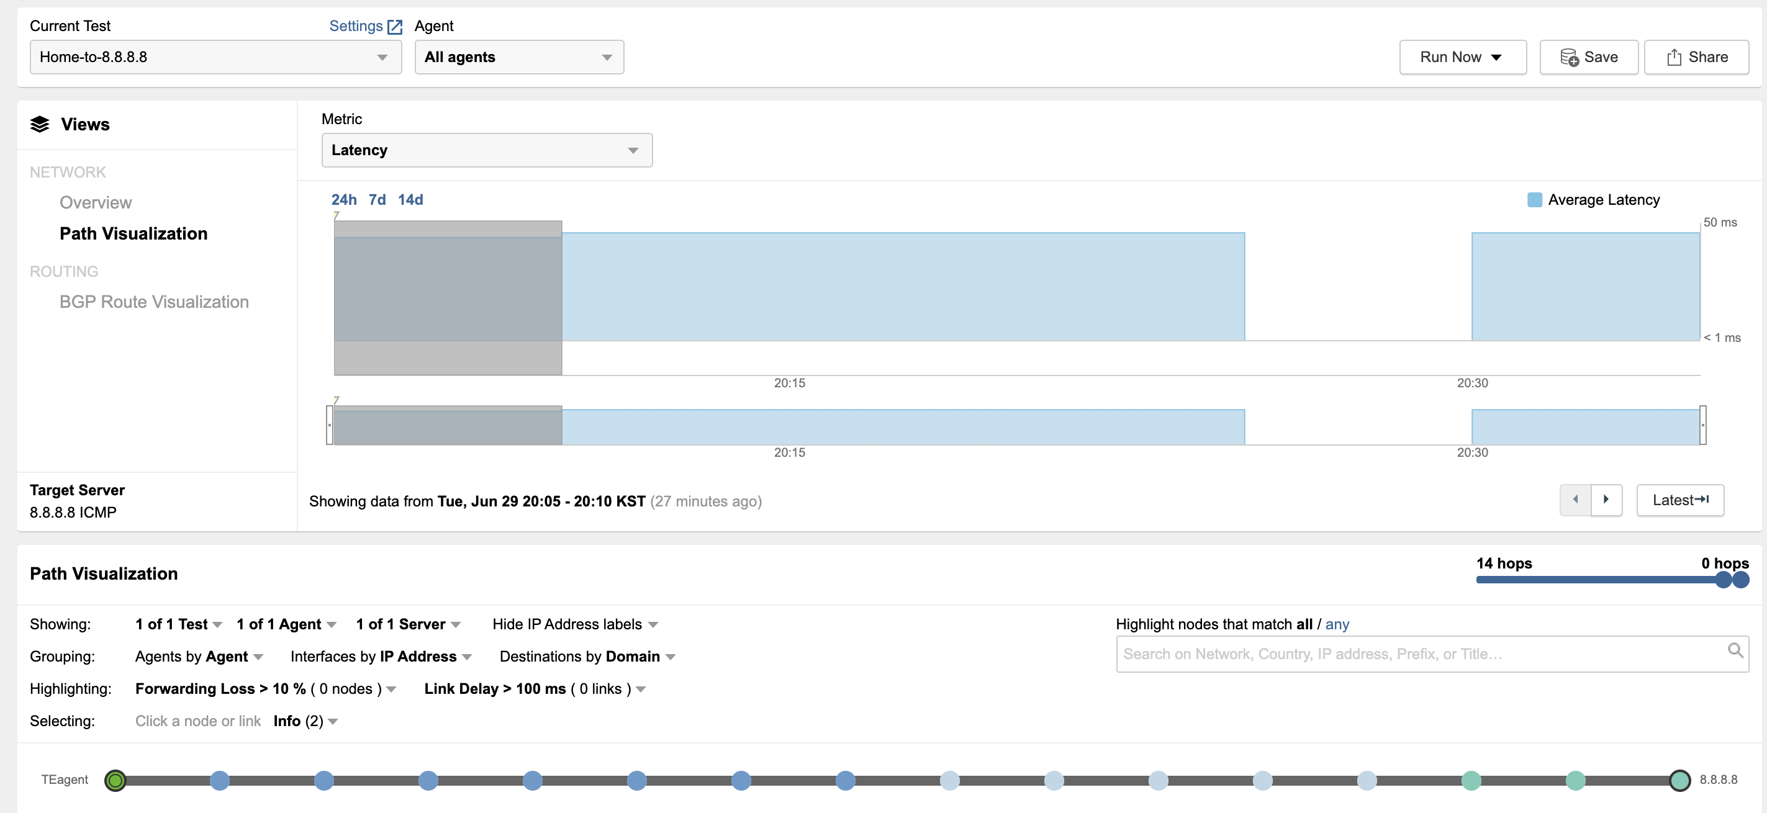The width and height of the screenshot is (1767, 813).
Task: Expand the Agent selector dropdown
Action: [x=517, y=56]
